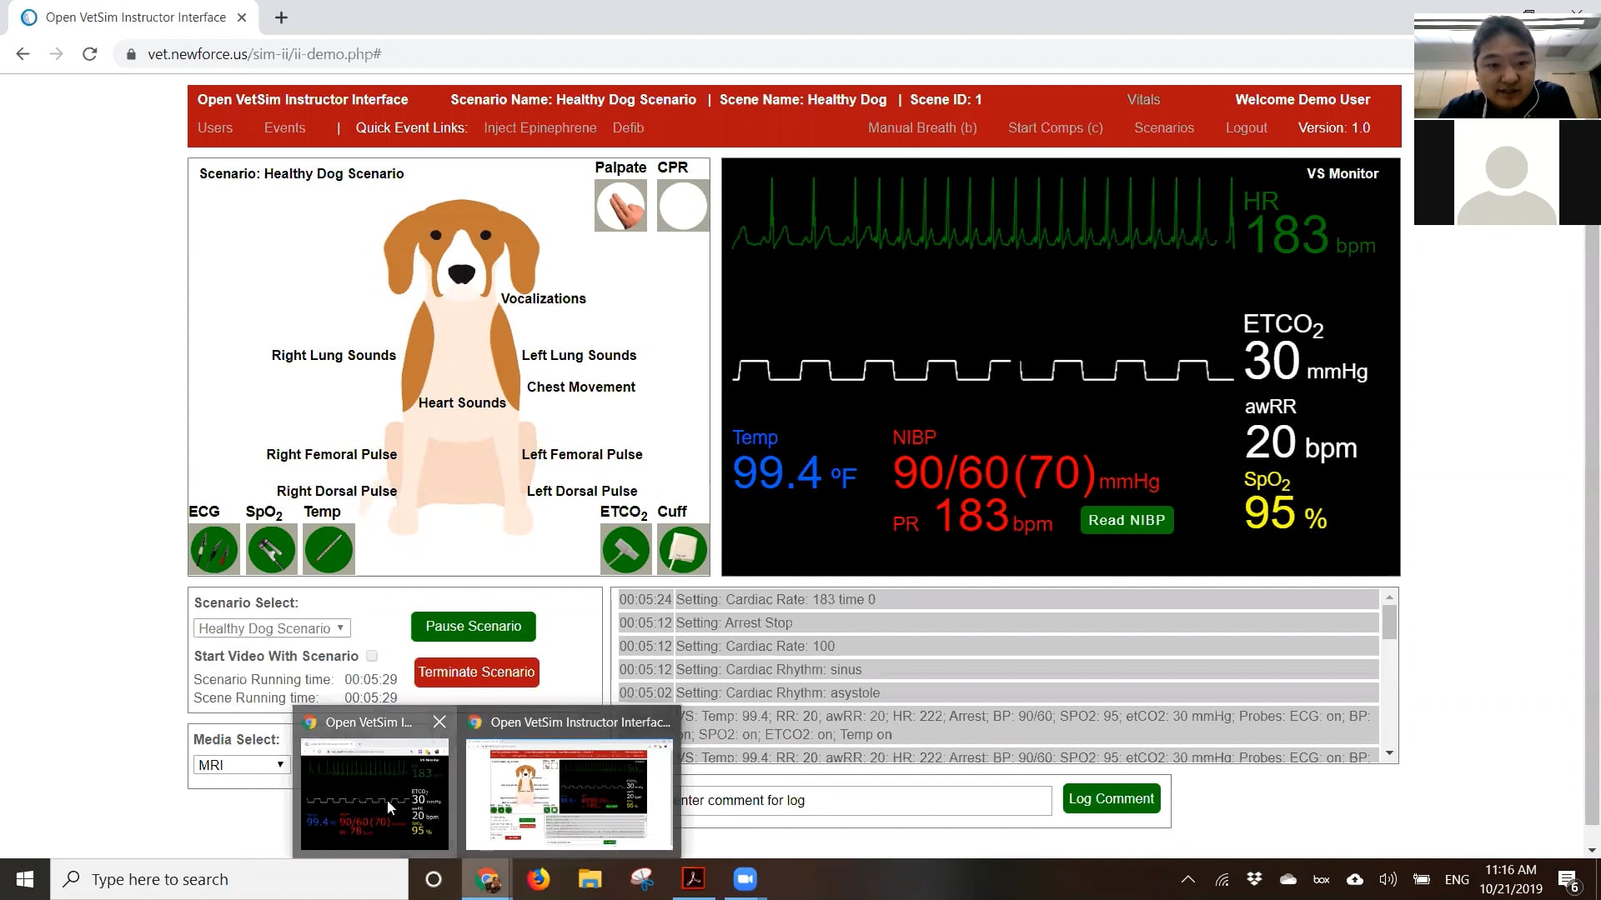Toggle Left Lung Sounds on the dog

click(x=579, y=355)
